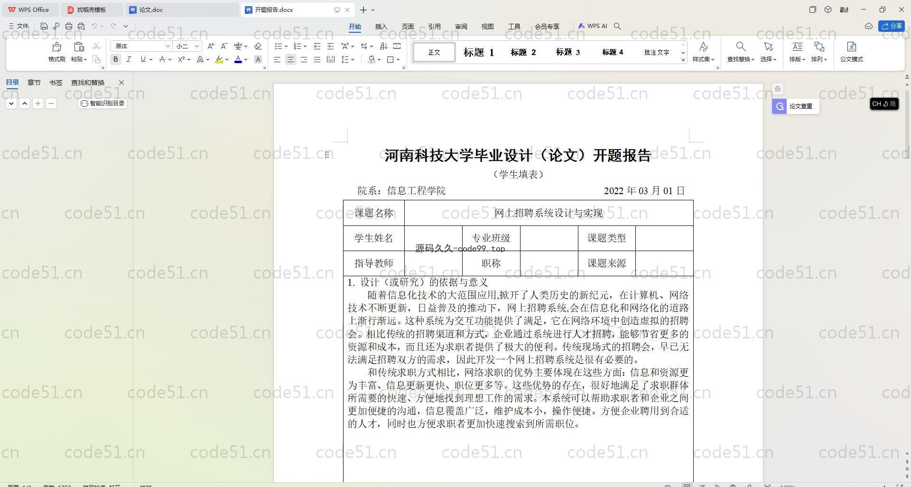Viewport: 911px width, 487px height.
Task: Decrease paragraph indent icon
Action: click(317, 46)
